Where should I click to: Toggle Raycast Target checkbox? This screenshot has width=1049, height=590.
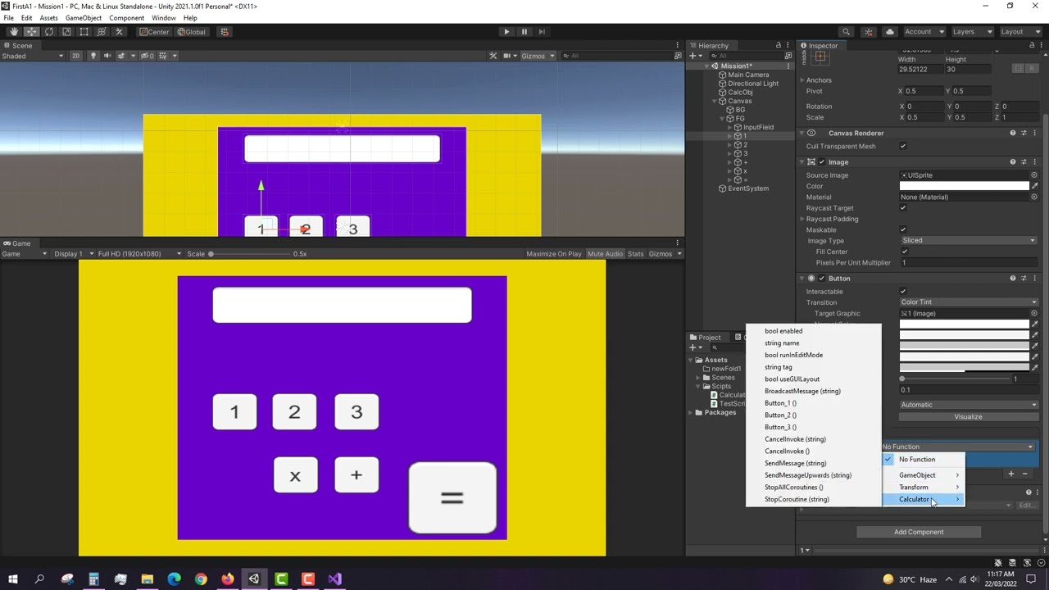point(903,208)
